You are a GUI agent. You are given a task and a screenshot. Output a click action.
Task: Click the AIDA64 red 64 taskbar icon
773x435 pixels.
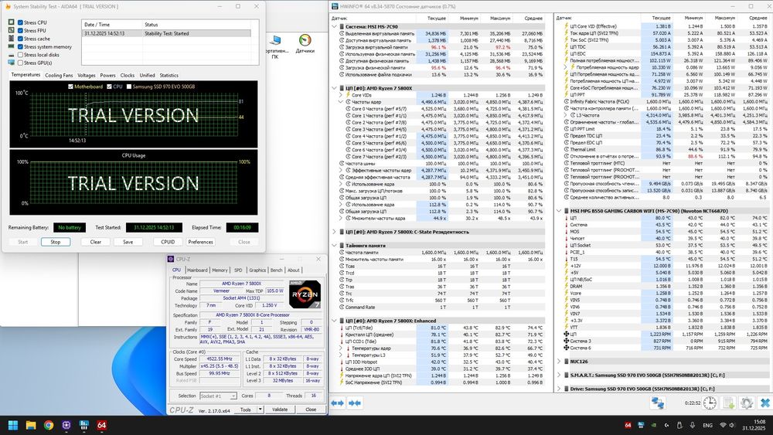pos(101,425)
